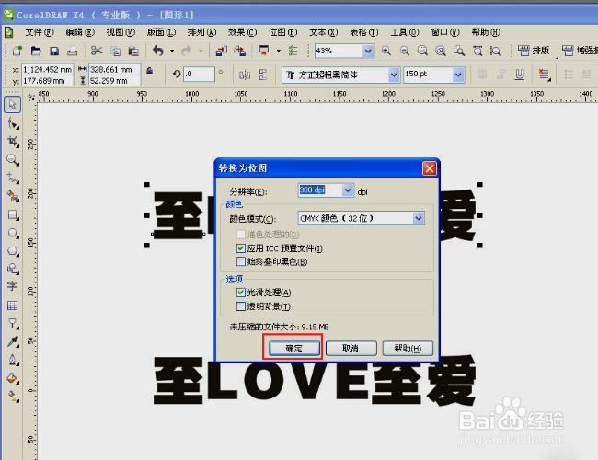Image resolution: width=598 pixels, height=460 pixels.
Task: Pick the Smart Fill tool
Action: [13, 197]
